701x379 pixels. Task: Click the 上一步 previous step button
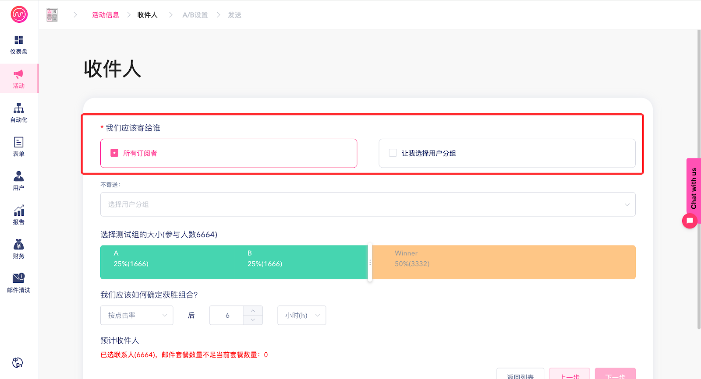(569, 375)
